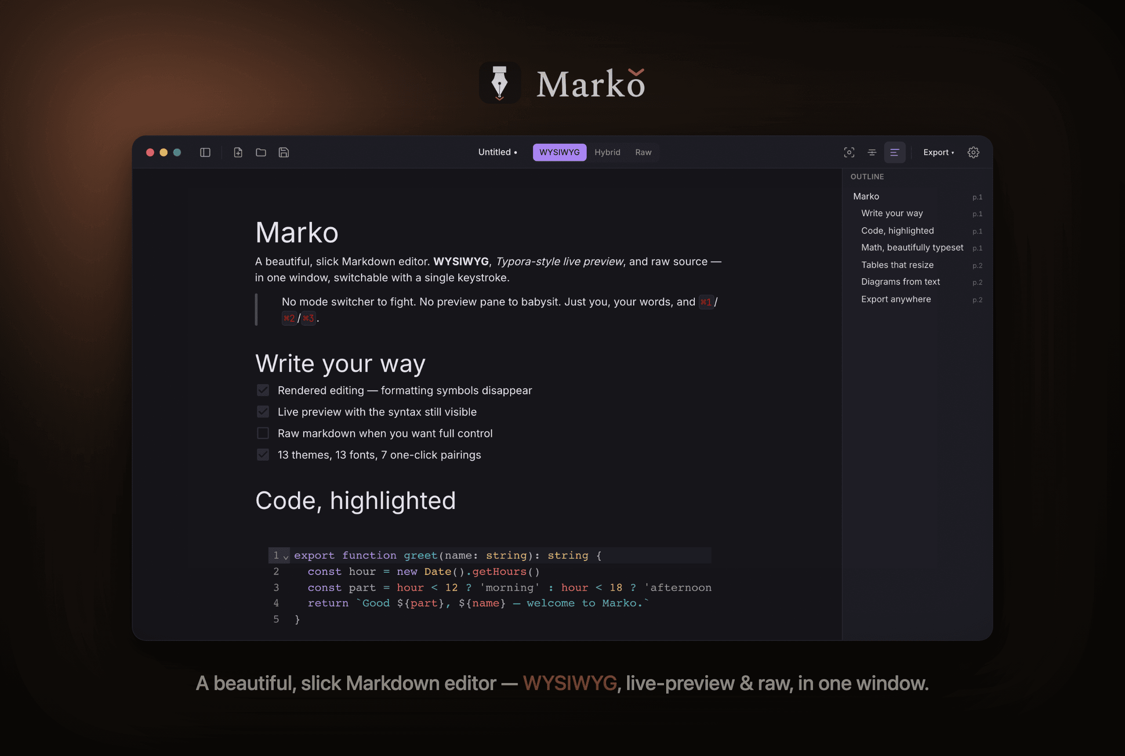
Task: Switch to Raw mode
Action: (643, 153)
